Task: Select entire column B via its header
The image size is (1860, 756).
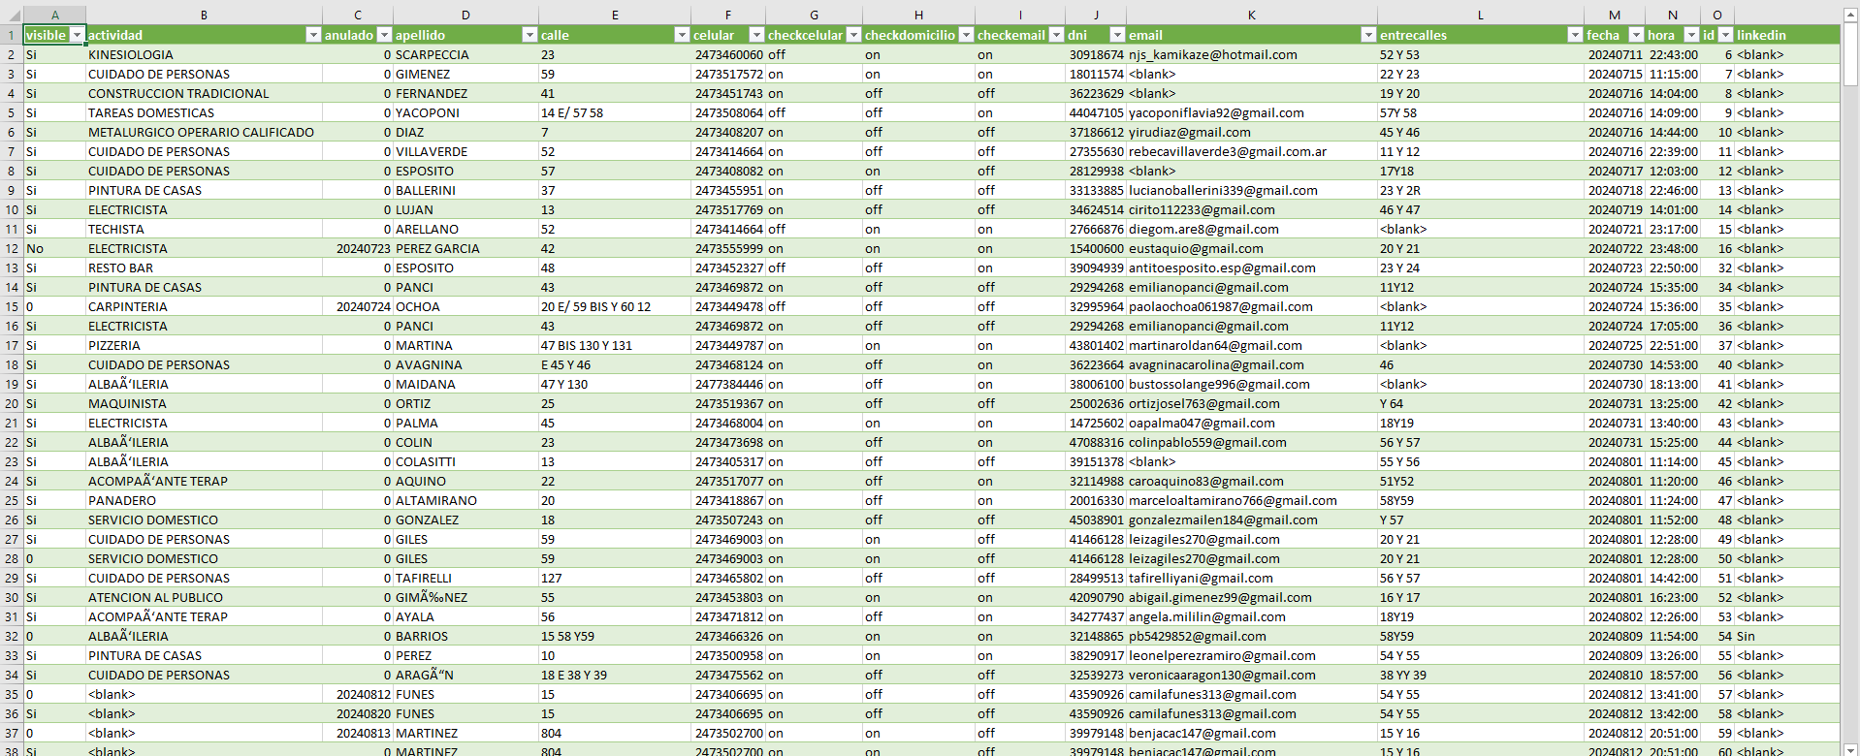Action: pos(204,15)
